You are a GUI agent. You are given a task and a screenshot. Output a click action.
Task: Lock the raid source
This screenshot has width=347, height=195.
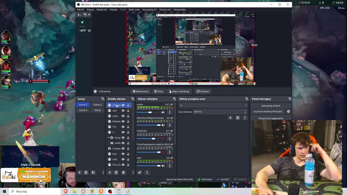[128, 110]
